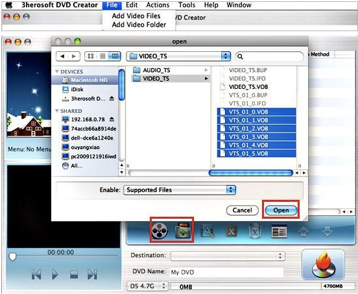Skip to previous chapter in preview
Image resolution: width=358 pixels, height=294 pixels.
pyautogui.click(x=36, y=274)
